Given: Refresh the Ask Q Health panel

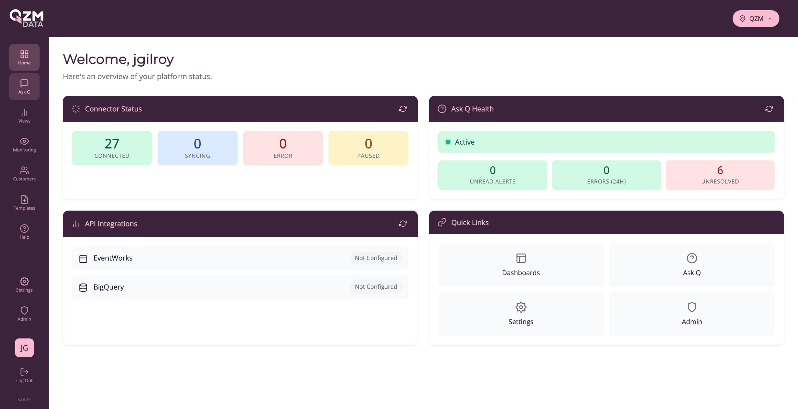Looking at the screenshot, I should tap(769, 109).
